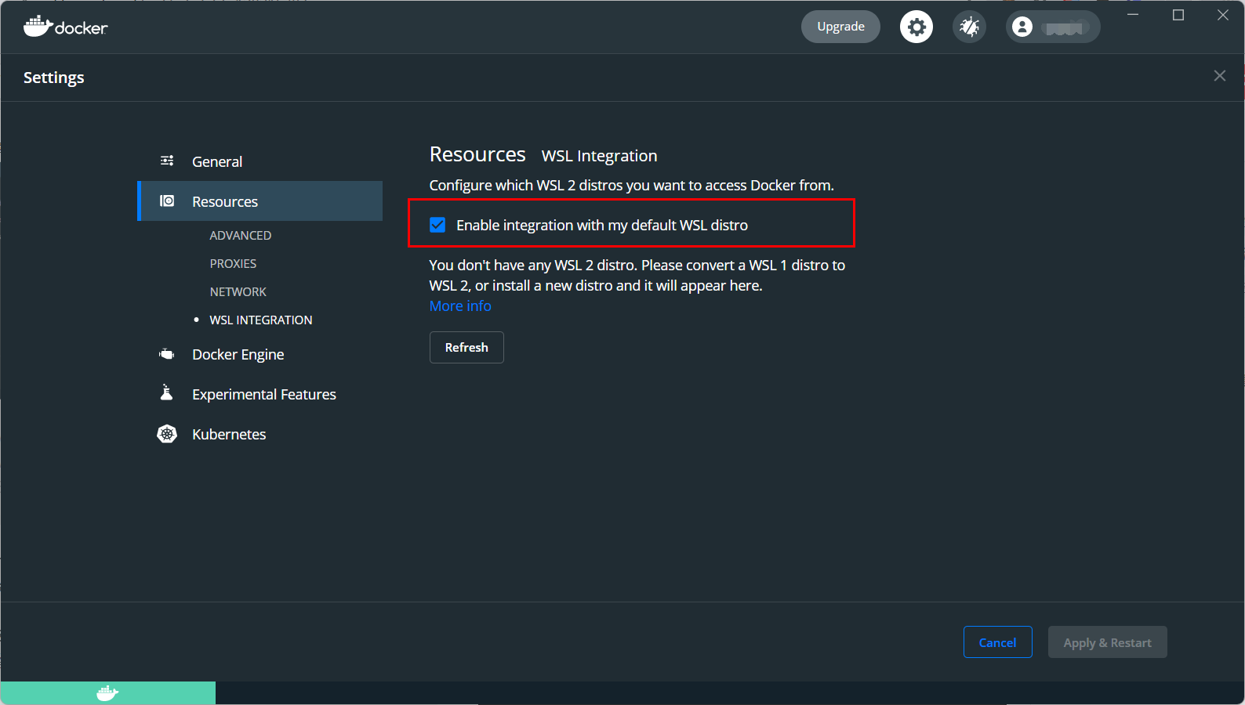Screen dimensions: 1245x705
Task: Open the user account menu
Action: pyautogui.click(x=1053, y=27)
